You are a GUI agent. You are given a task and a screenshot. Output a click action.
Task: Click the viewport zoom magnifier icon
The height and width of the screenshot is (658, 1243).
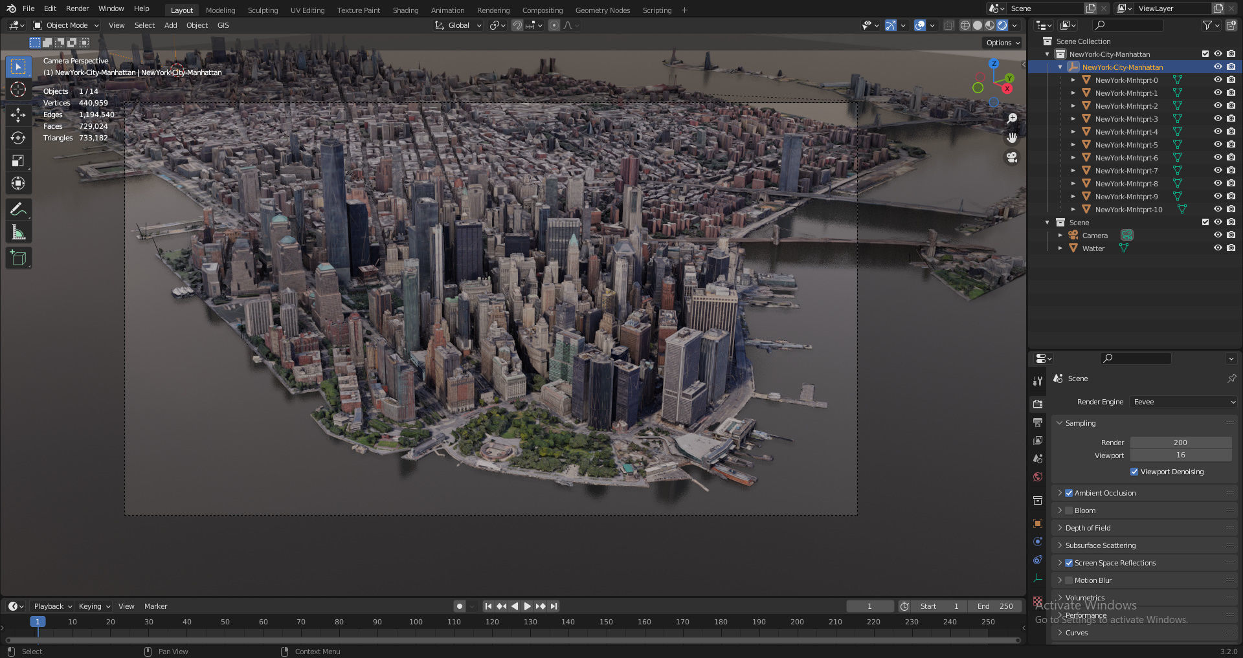click(1012, 118)
